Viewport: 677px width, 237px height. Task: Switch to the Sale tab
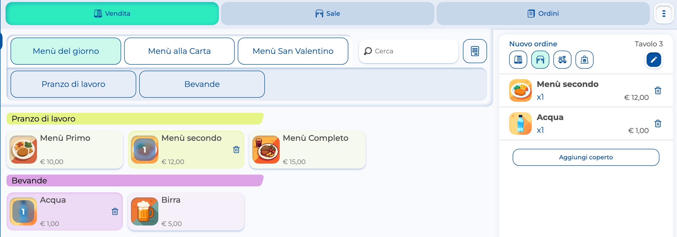click(x=327, y=14)
